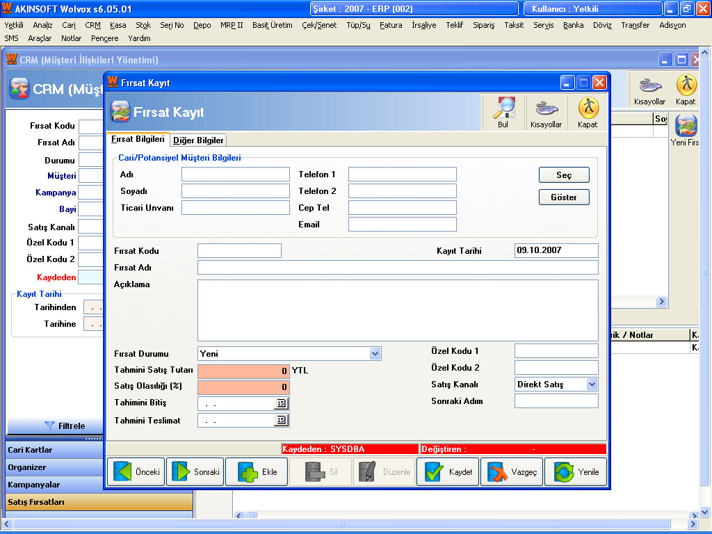Edit the record with the Düzenle button
The image size is (712, 534).
tap(384, 472)
